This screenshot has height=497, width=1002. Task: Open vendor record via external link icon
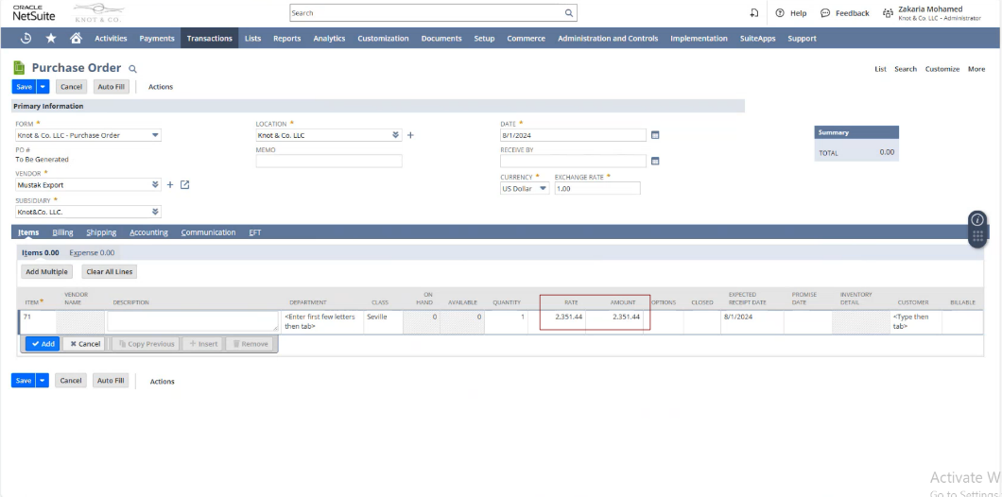[185, 185]
